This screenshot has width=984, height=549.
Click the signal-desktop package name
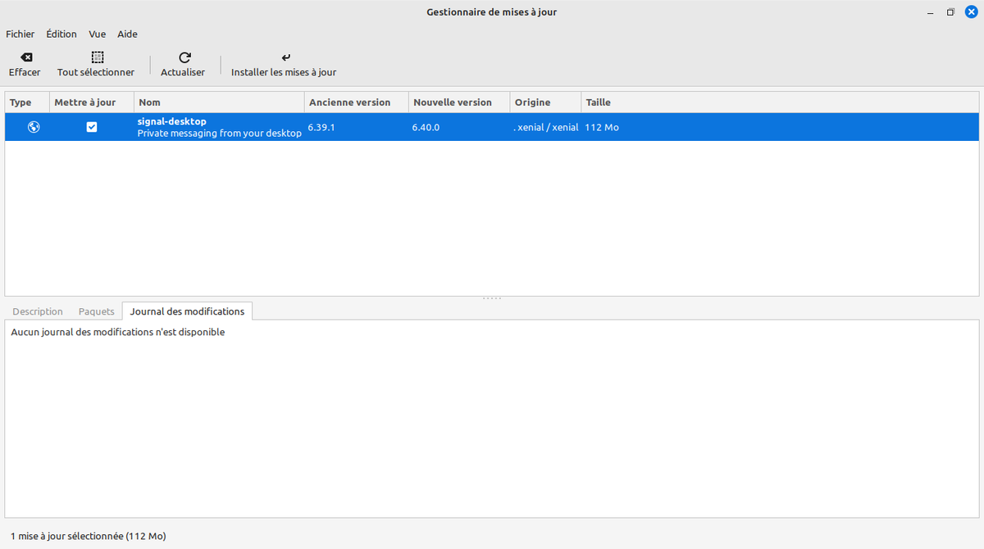(171, 121)
